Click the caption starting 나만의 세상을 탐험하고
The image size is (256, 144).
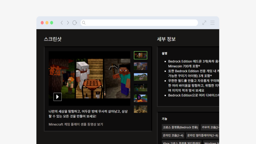(x=88, y=114)
